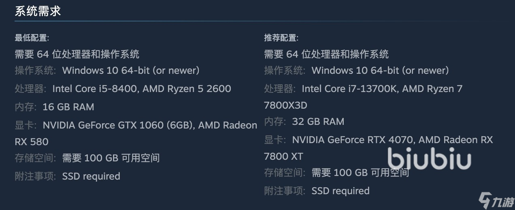
Task: Click minimum Windows 10 64-bit operating system line
Action: point(107,71)
